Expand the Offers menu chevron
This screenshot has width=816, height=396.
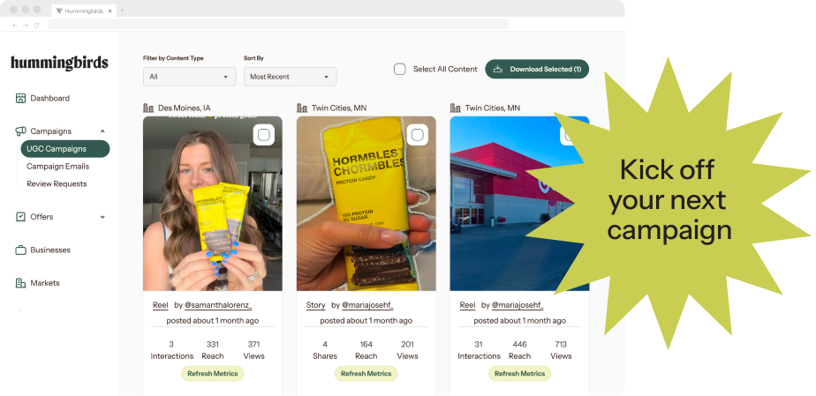tap(102, 217)
